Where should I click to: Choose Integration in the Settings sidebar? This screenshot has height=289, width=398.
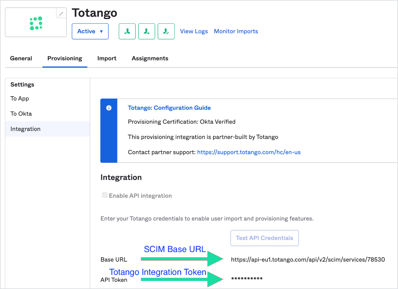click(47, 129)
